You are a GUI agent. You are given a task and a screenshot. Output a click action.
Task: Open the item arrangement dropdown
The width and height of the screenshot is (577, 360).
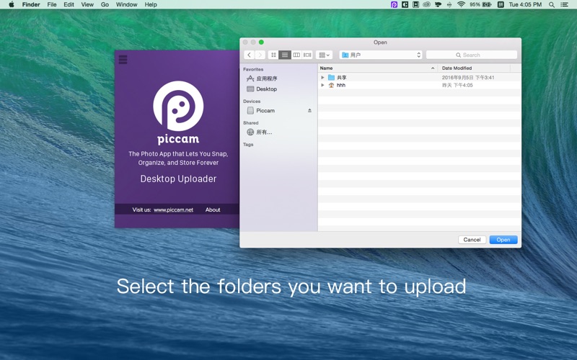coord(324,55)
